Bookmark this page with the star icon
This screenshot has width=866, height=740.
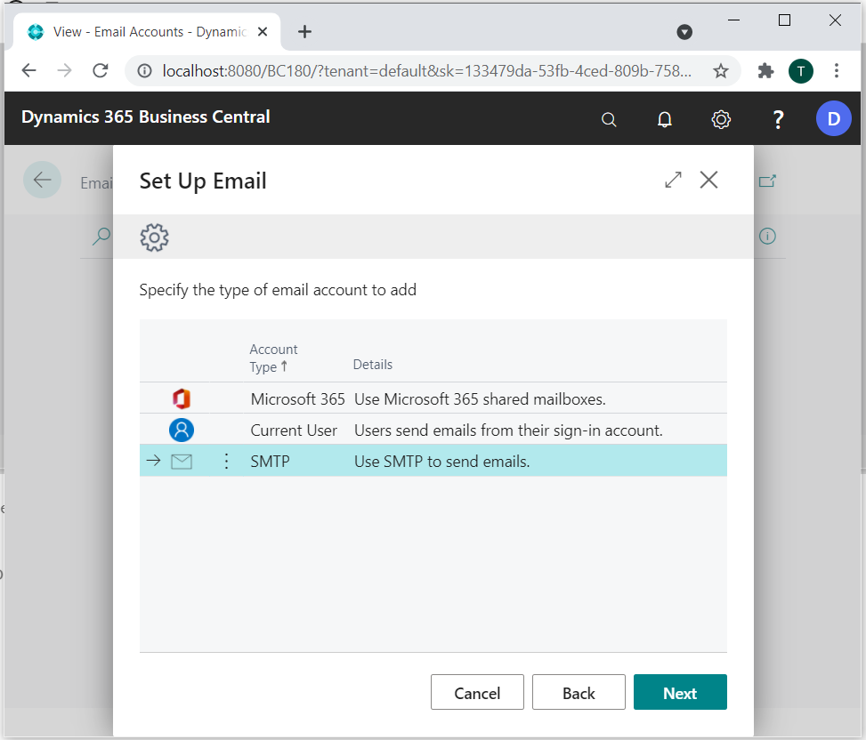[x=720, y=70]
